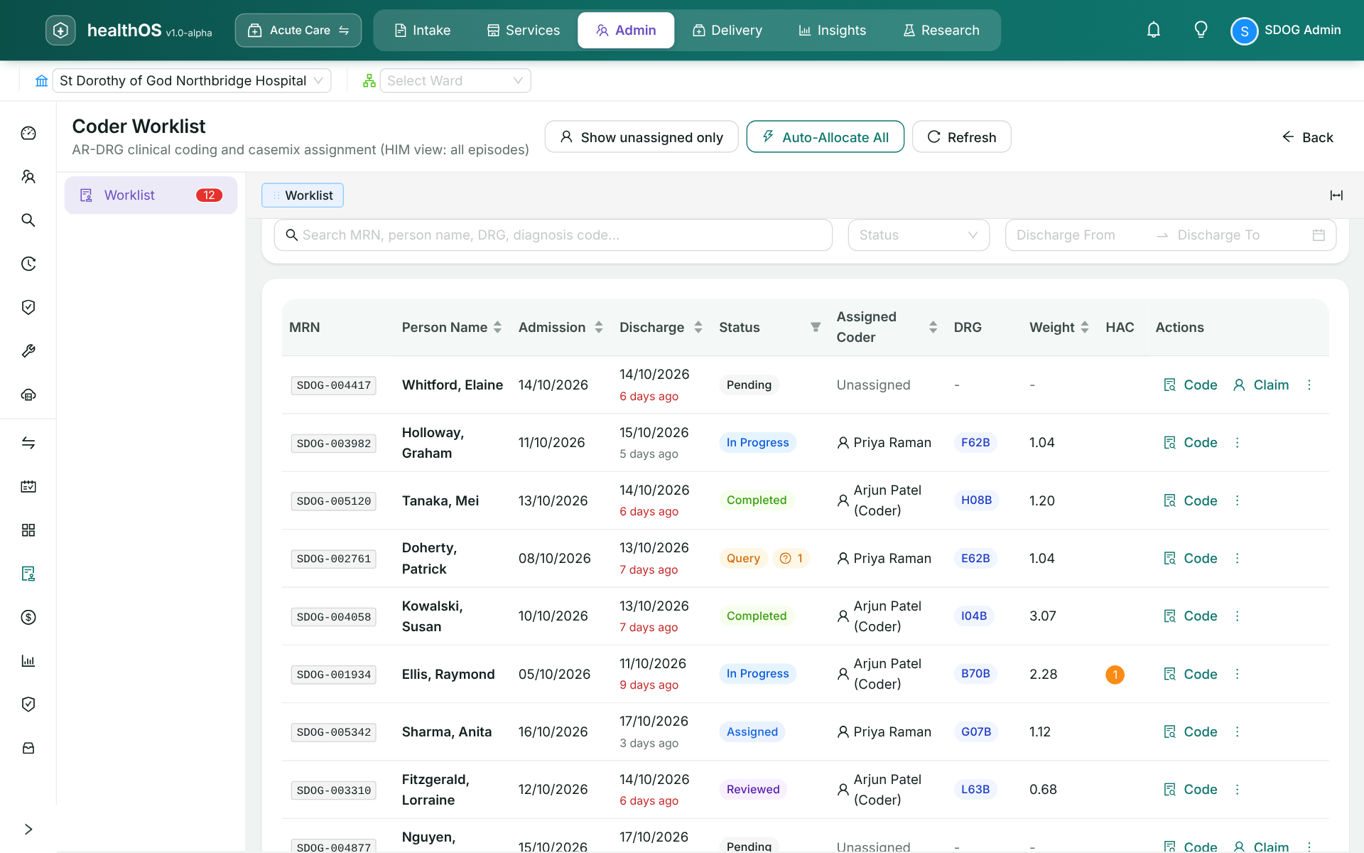Image resolution: width=1364 pixels, height=853 pixels.
Task: Open the transfer arrows icon in sidebar
Action: coord(28,443)
